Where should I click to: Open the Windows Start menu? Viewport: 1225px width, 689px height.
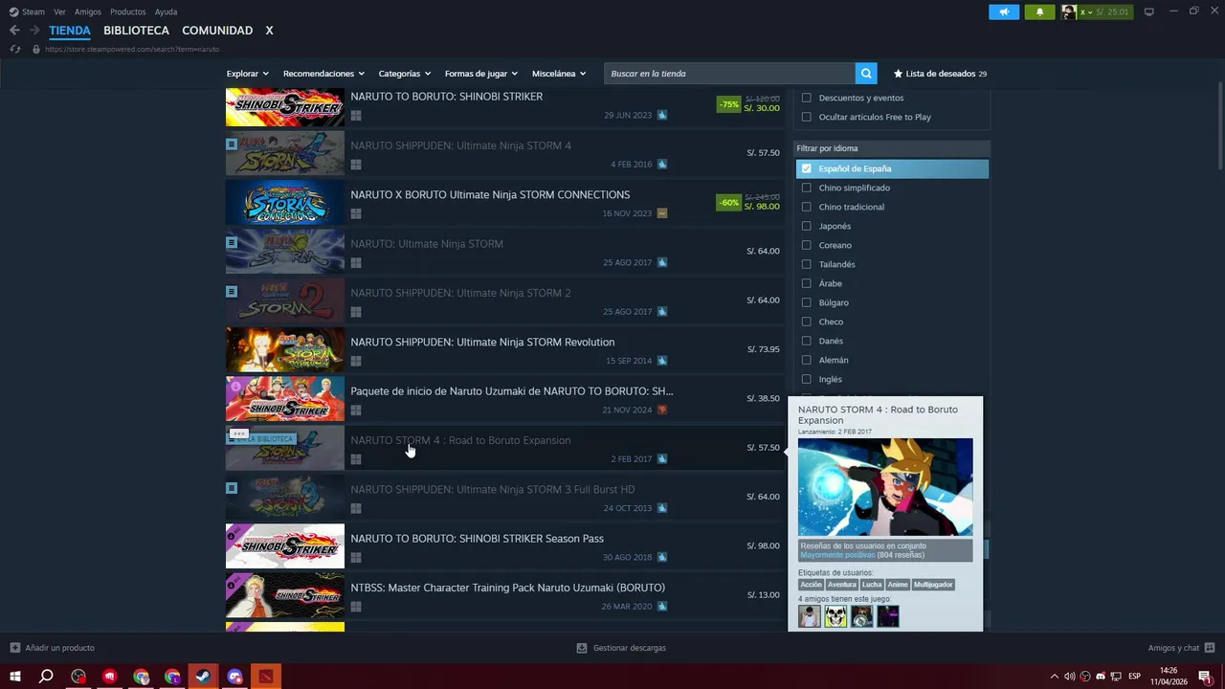[x=15, y=677]
